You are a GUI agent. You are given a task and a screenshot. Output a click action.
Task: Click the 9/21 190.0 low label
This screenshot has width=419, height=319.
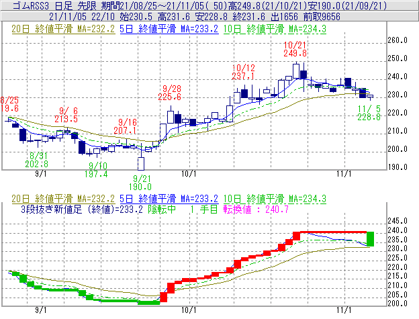point(140,183)
